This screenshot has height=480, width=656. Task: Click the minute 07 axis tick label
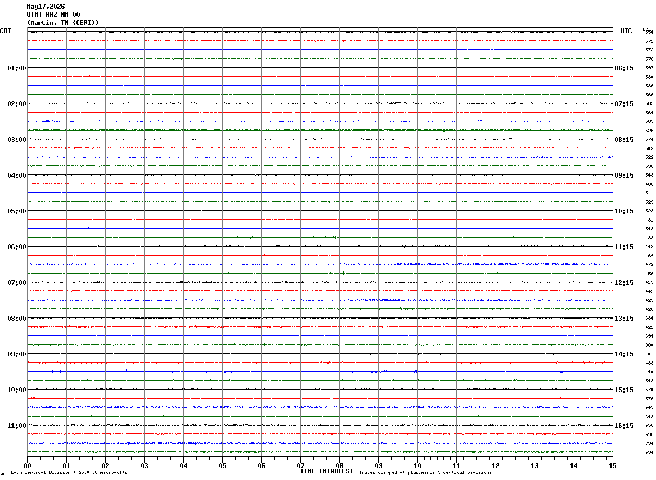click(x=301, y=465)
